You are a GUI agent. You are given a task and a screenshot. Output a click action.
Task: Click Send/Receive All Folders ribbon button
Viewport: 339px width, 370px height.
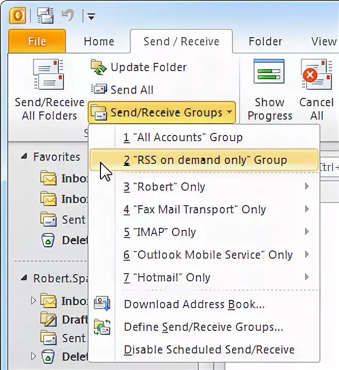(49, 90)
